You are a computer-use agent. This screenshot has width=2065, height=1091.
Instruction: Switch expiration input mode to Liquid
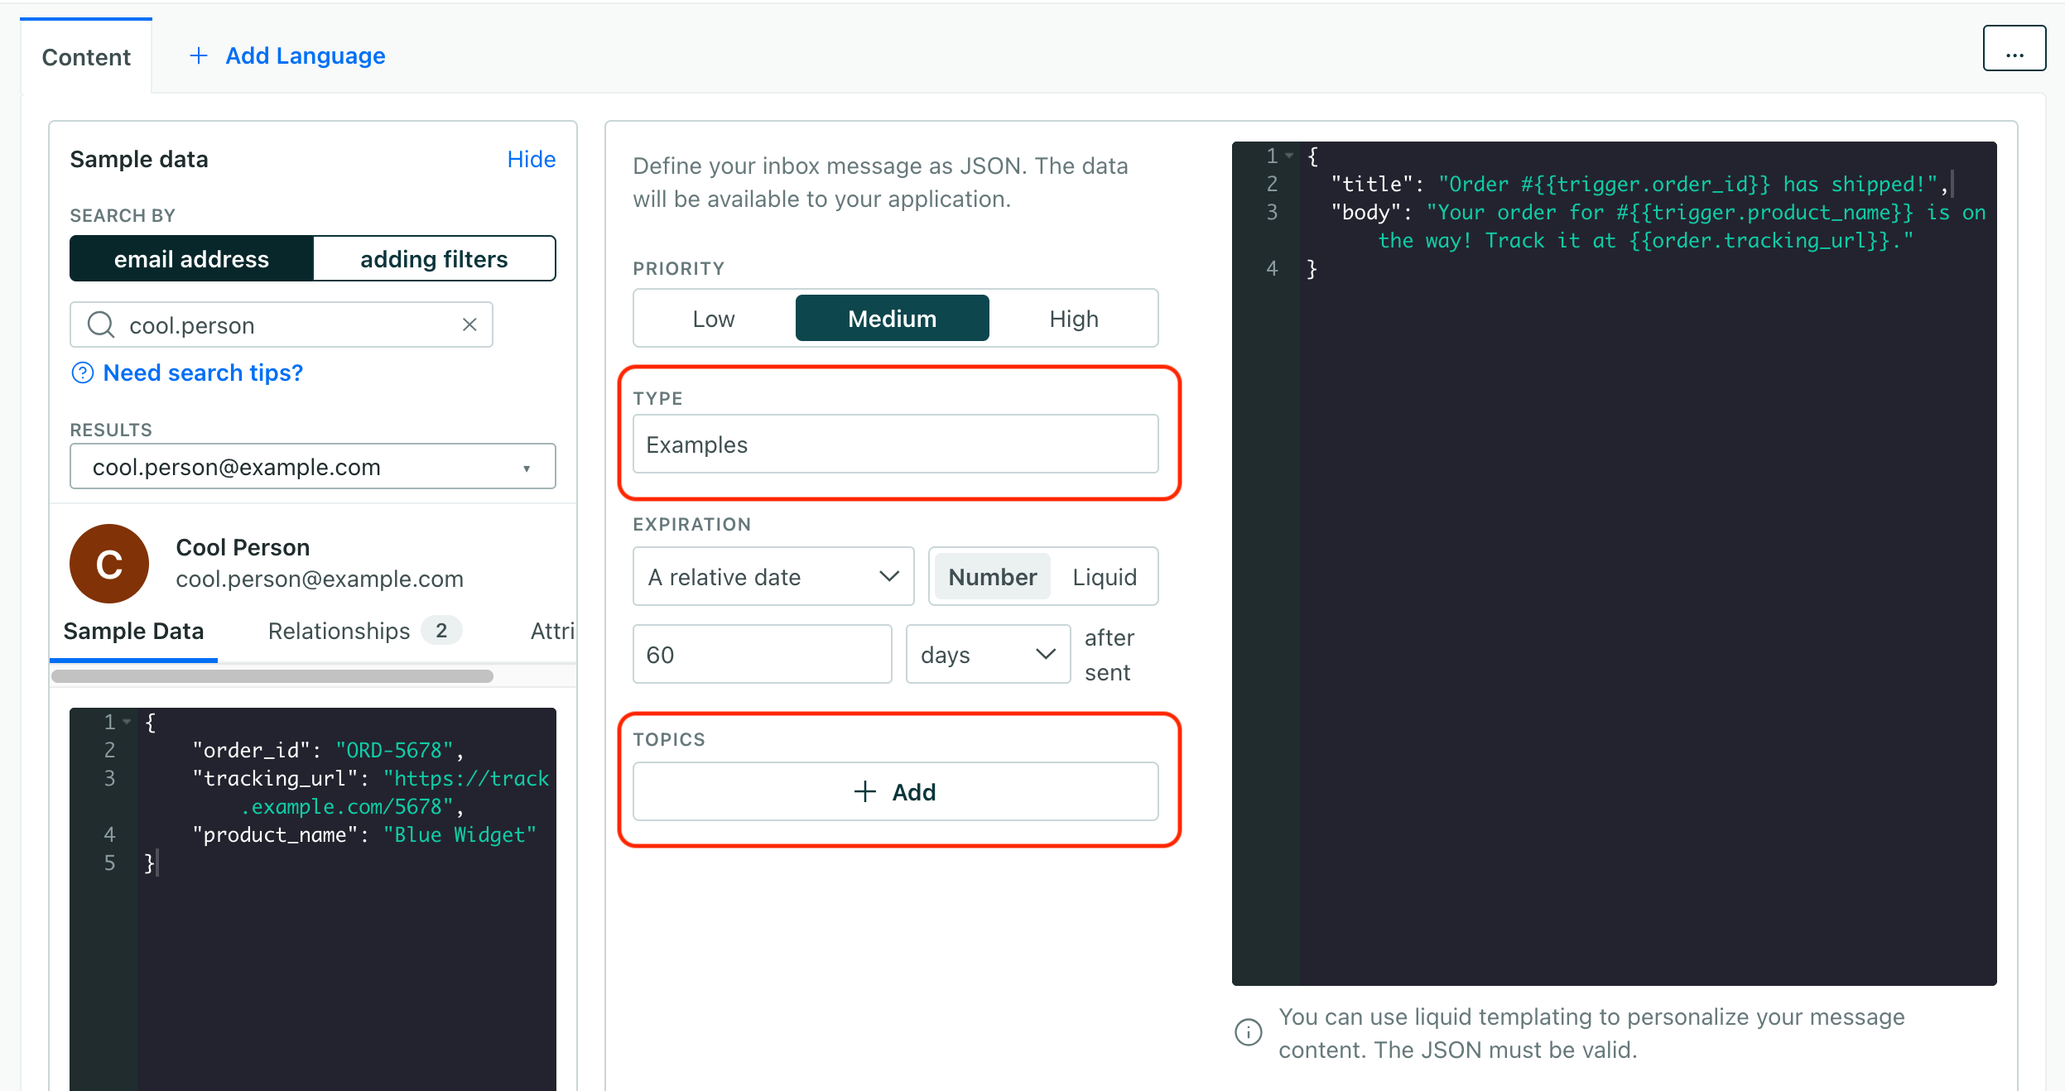pyautogui.click(x=1105, y=576)
